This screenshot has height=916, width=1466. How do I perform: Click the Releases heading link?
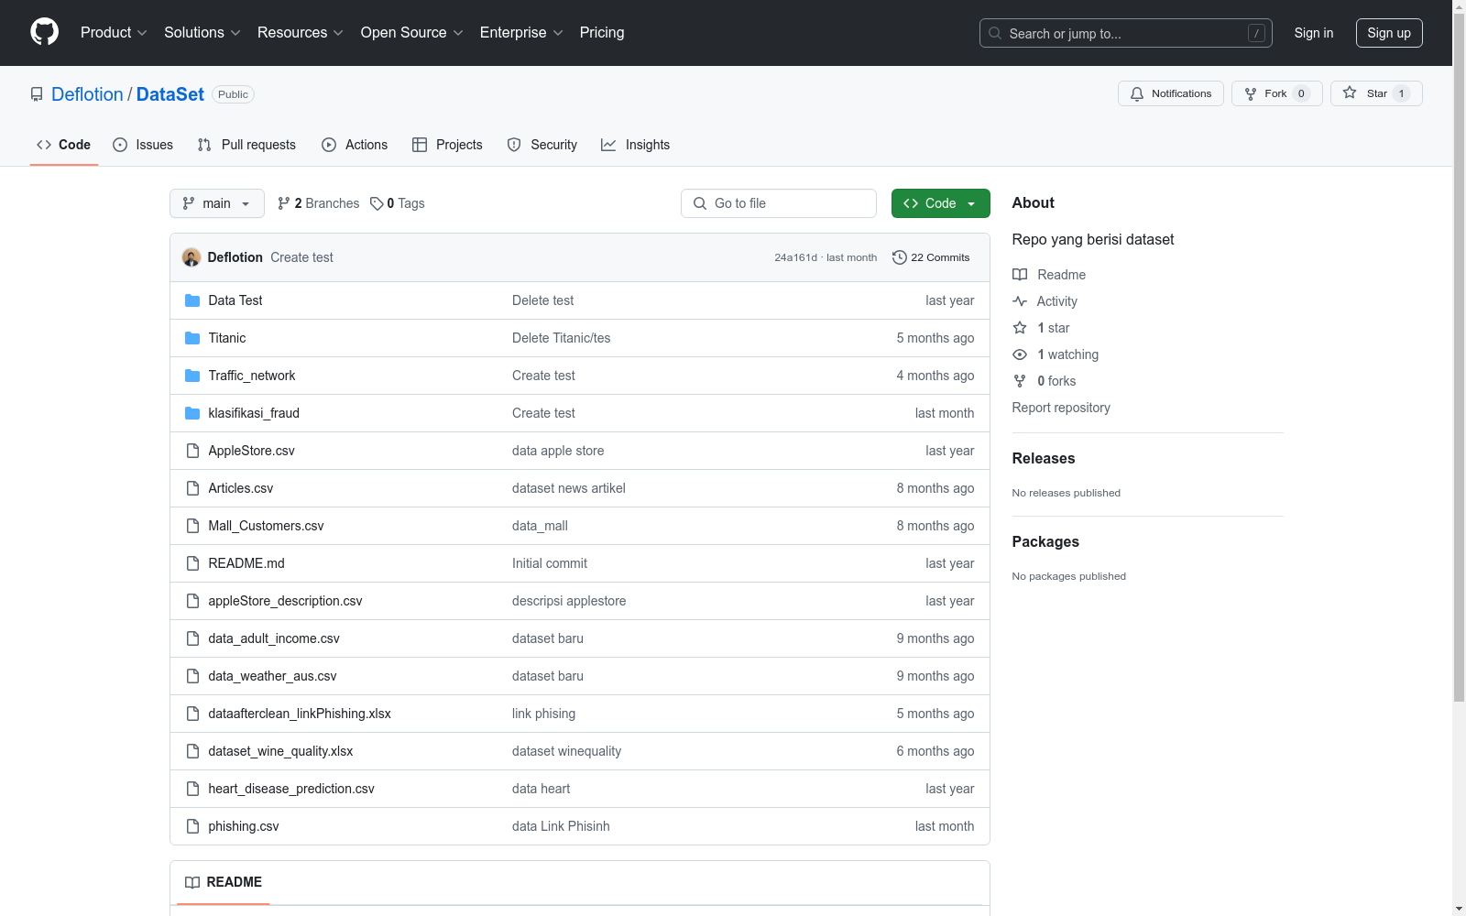pyautogui.click(x=1044, y=458)
